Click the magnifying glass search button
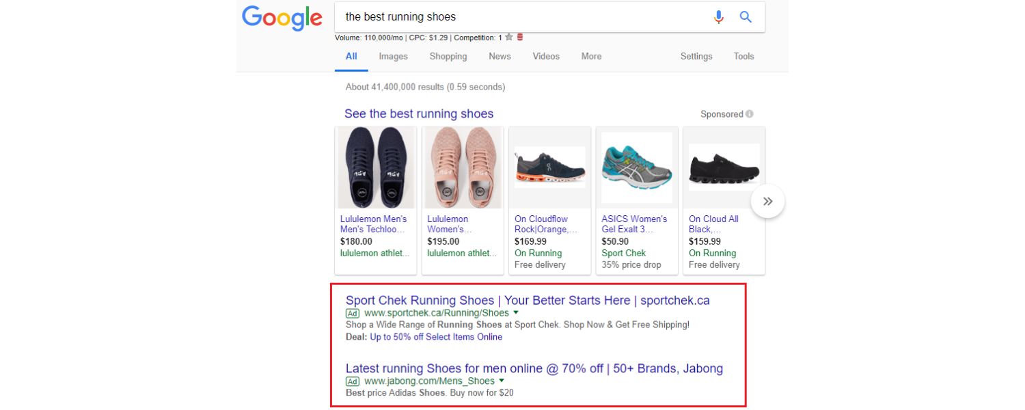1025x410 pixels. tap(746, 17)
